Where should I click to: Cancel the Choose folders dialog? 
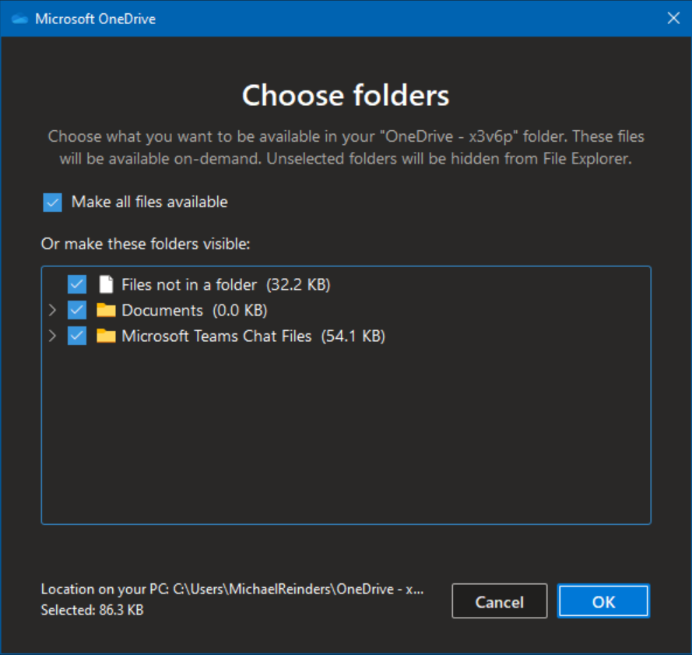click(x=499, y=601)
